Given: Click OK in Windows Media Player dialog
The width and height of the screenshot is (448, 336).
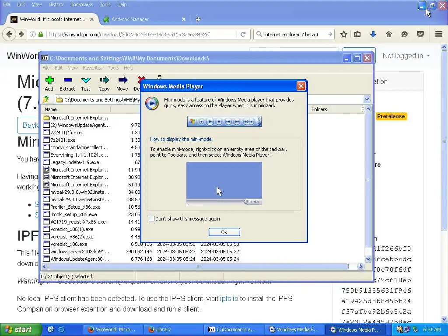Looking at the screenshot, I should [x=224, y=232].
